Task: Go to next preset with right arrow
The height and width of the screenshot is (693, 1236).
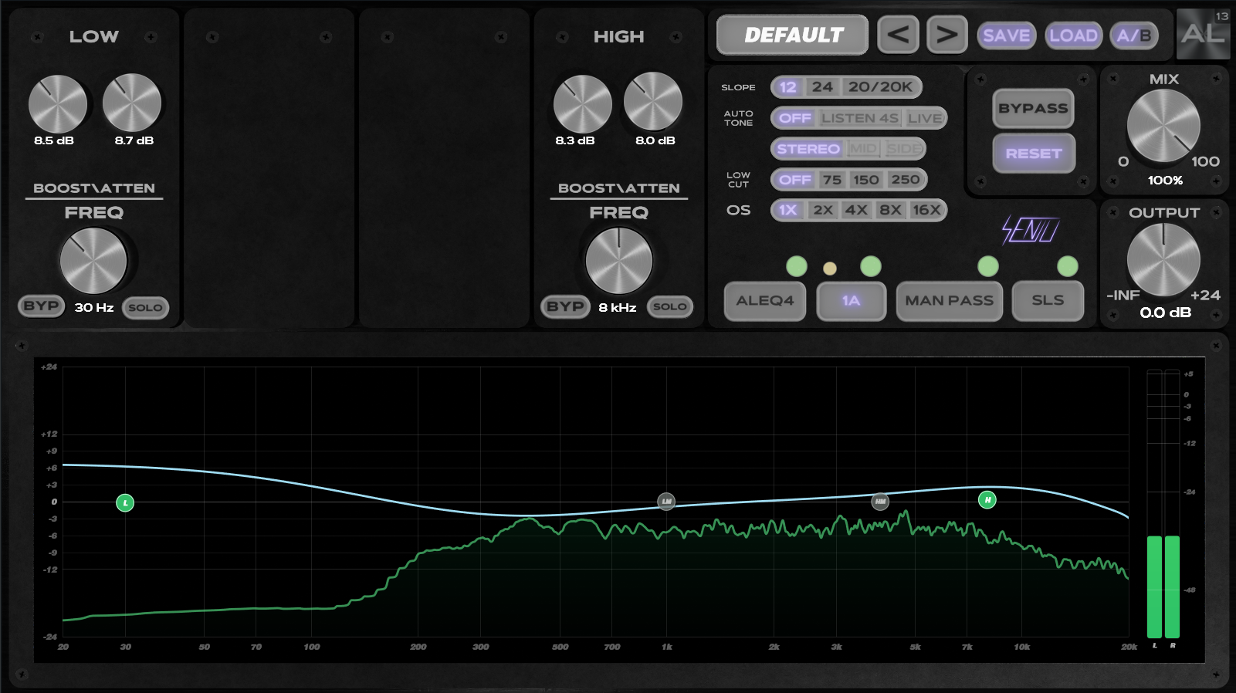Action: coord(947,35)
